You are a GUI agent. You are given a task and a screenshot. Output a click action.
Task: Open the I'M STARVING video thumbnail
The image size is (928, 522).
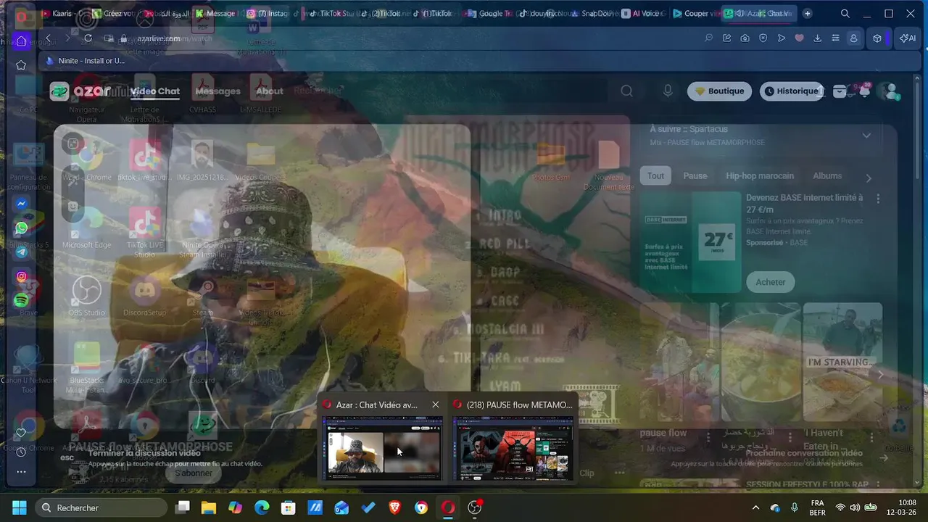[842, 362]
